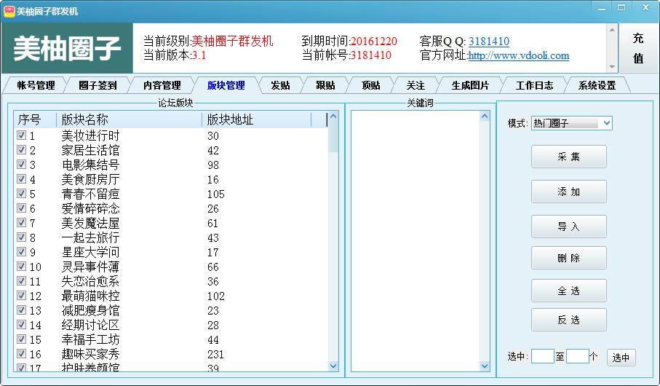Click the 论坛版块 list scroll down arrow
Screen dimensions: 660x386
coord(333,366)
